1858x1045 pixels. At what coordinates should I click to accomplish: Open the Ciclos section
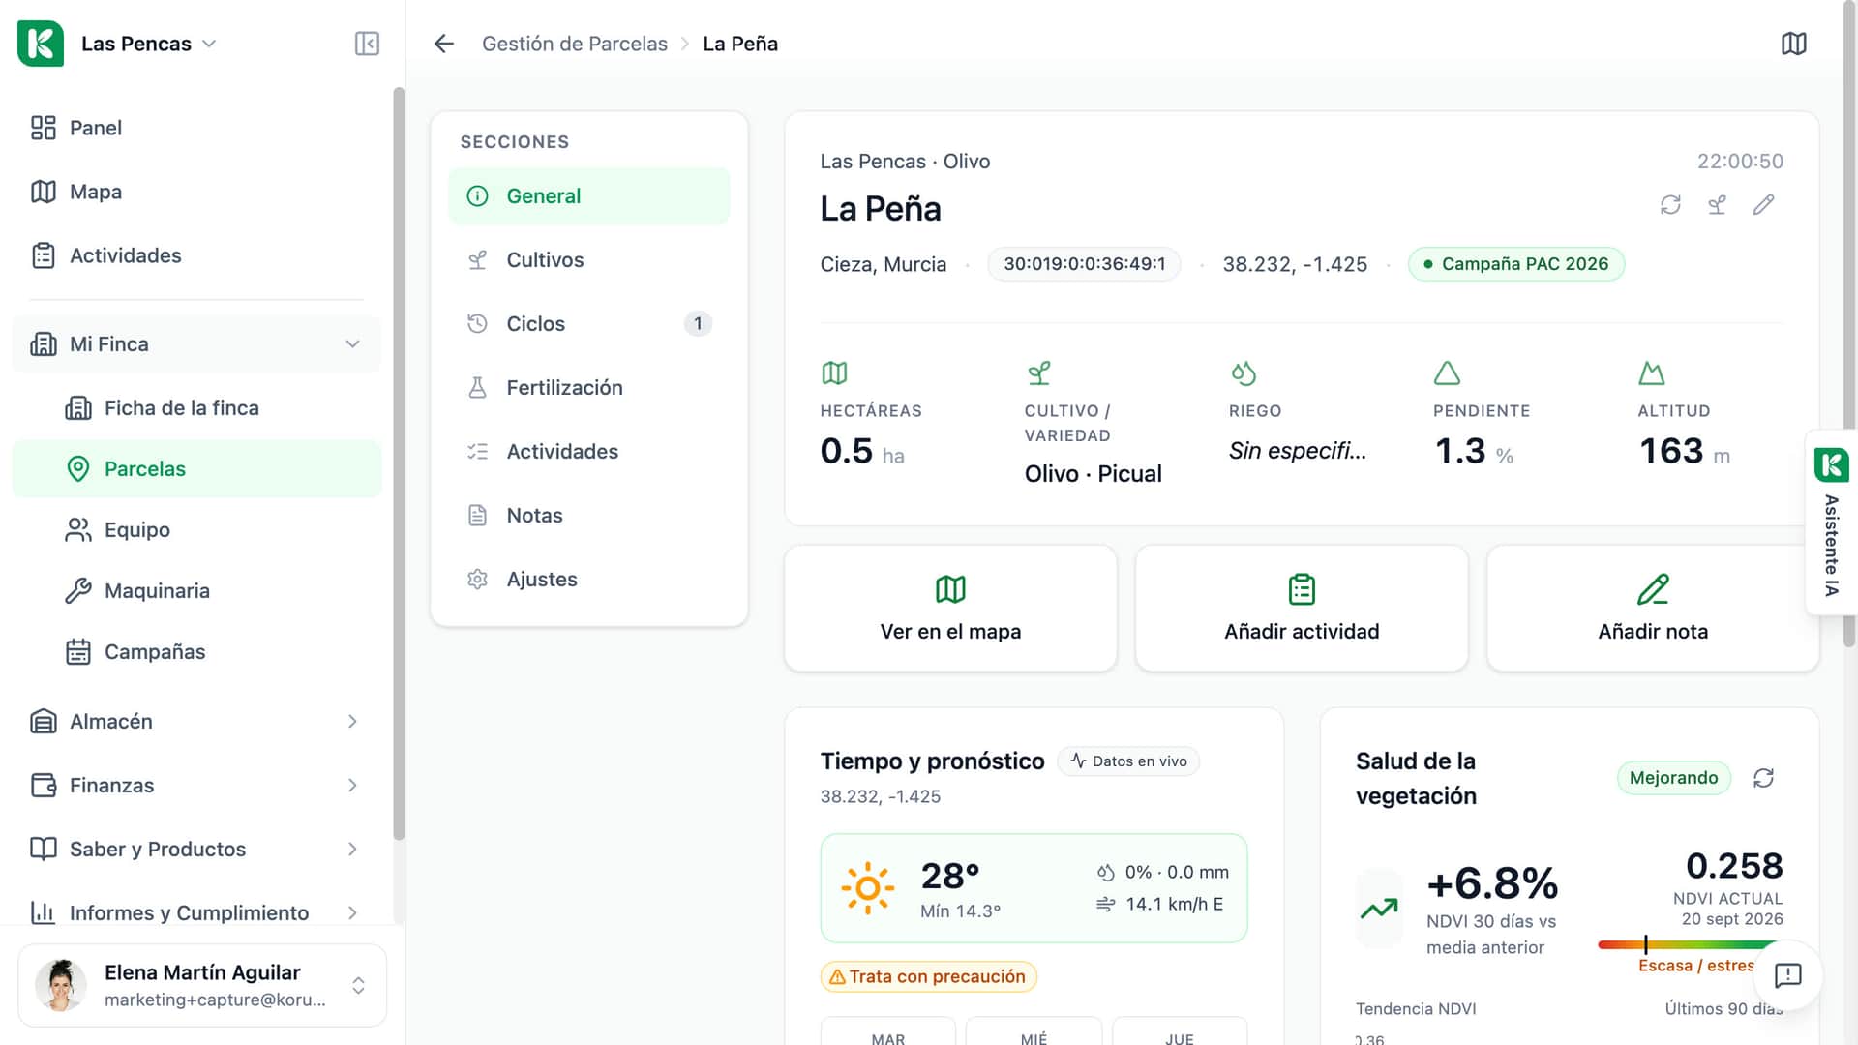pyautogui.click(x=588, y=324)
